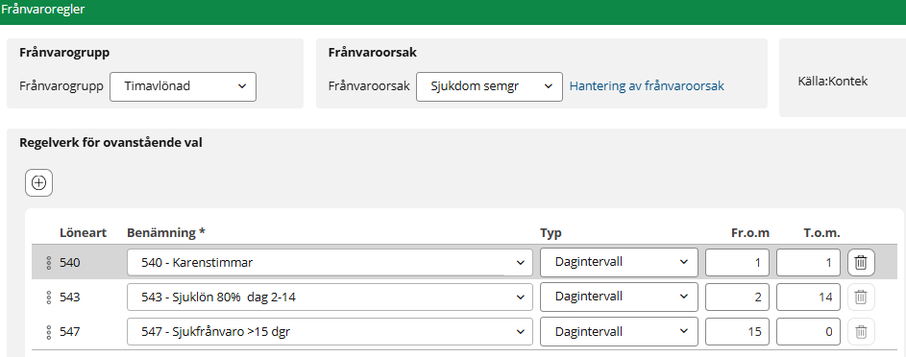Open the Hantering av frånvaroorsak link

pyautogui.click(x=647, y=86)
